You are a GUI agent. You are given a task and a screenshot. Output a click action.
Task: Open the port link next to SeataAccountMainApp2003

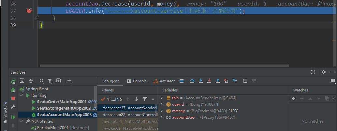click(95, 115)
